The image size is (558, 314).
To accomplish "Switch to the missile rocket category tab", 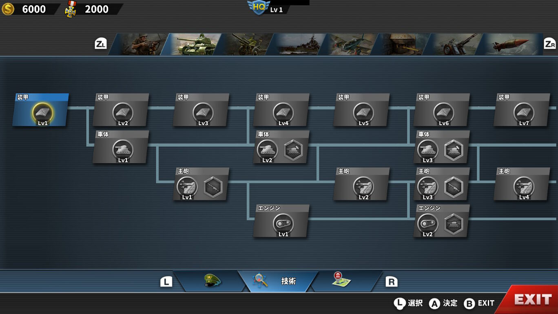I will (510, 44).
